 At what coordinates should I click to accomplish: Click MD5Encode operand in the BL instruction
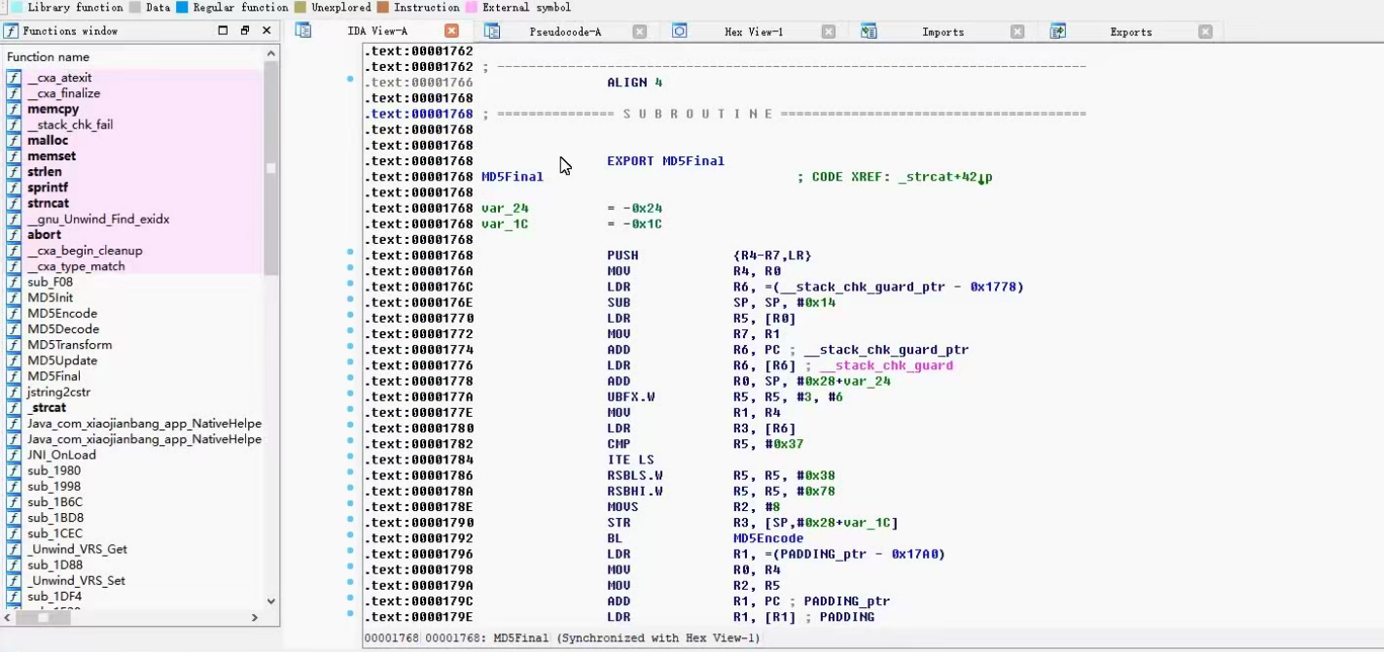pos(768,538)
